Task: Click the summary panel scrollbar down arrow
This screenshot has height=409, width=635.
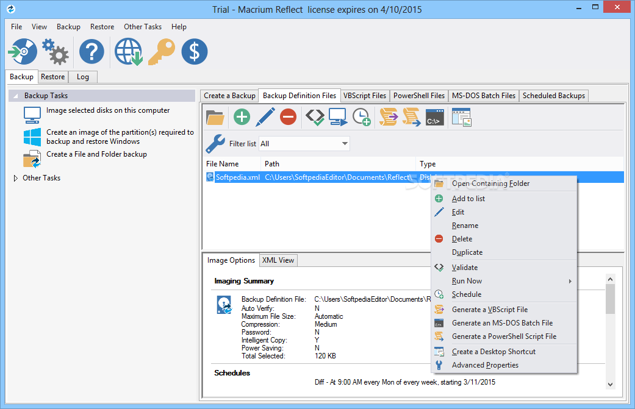Action: (611, 385)
